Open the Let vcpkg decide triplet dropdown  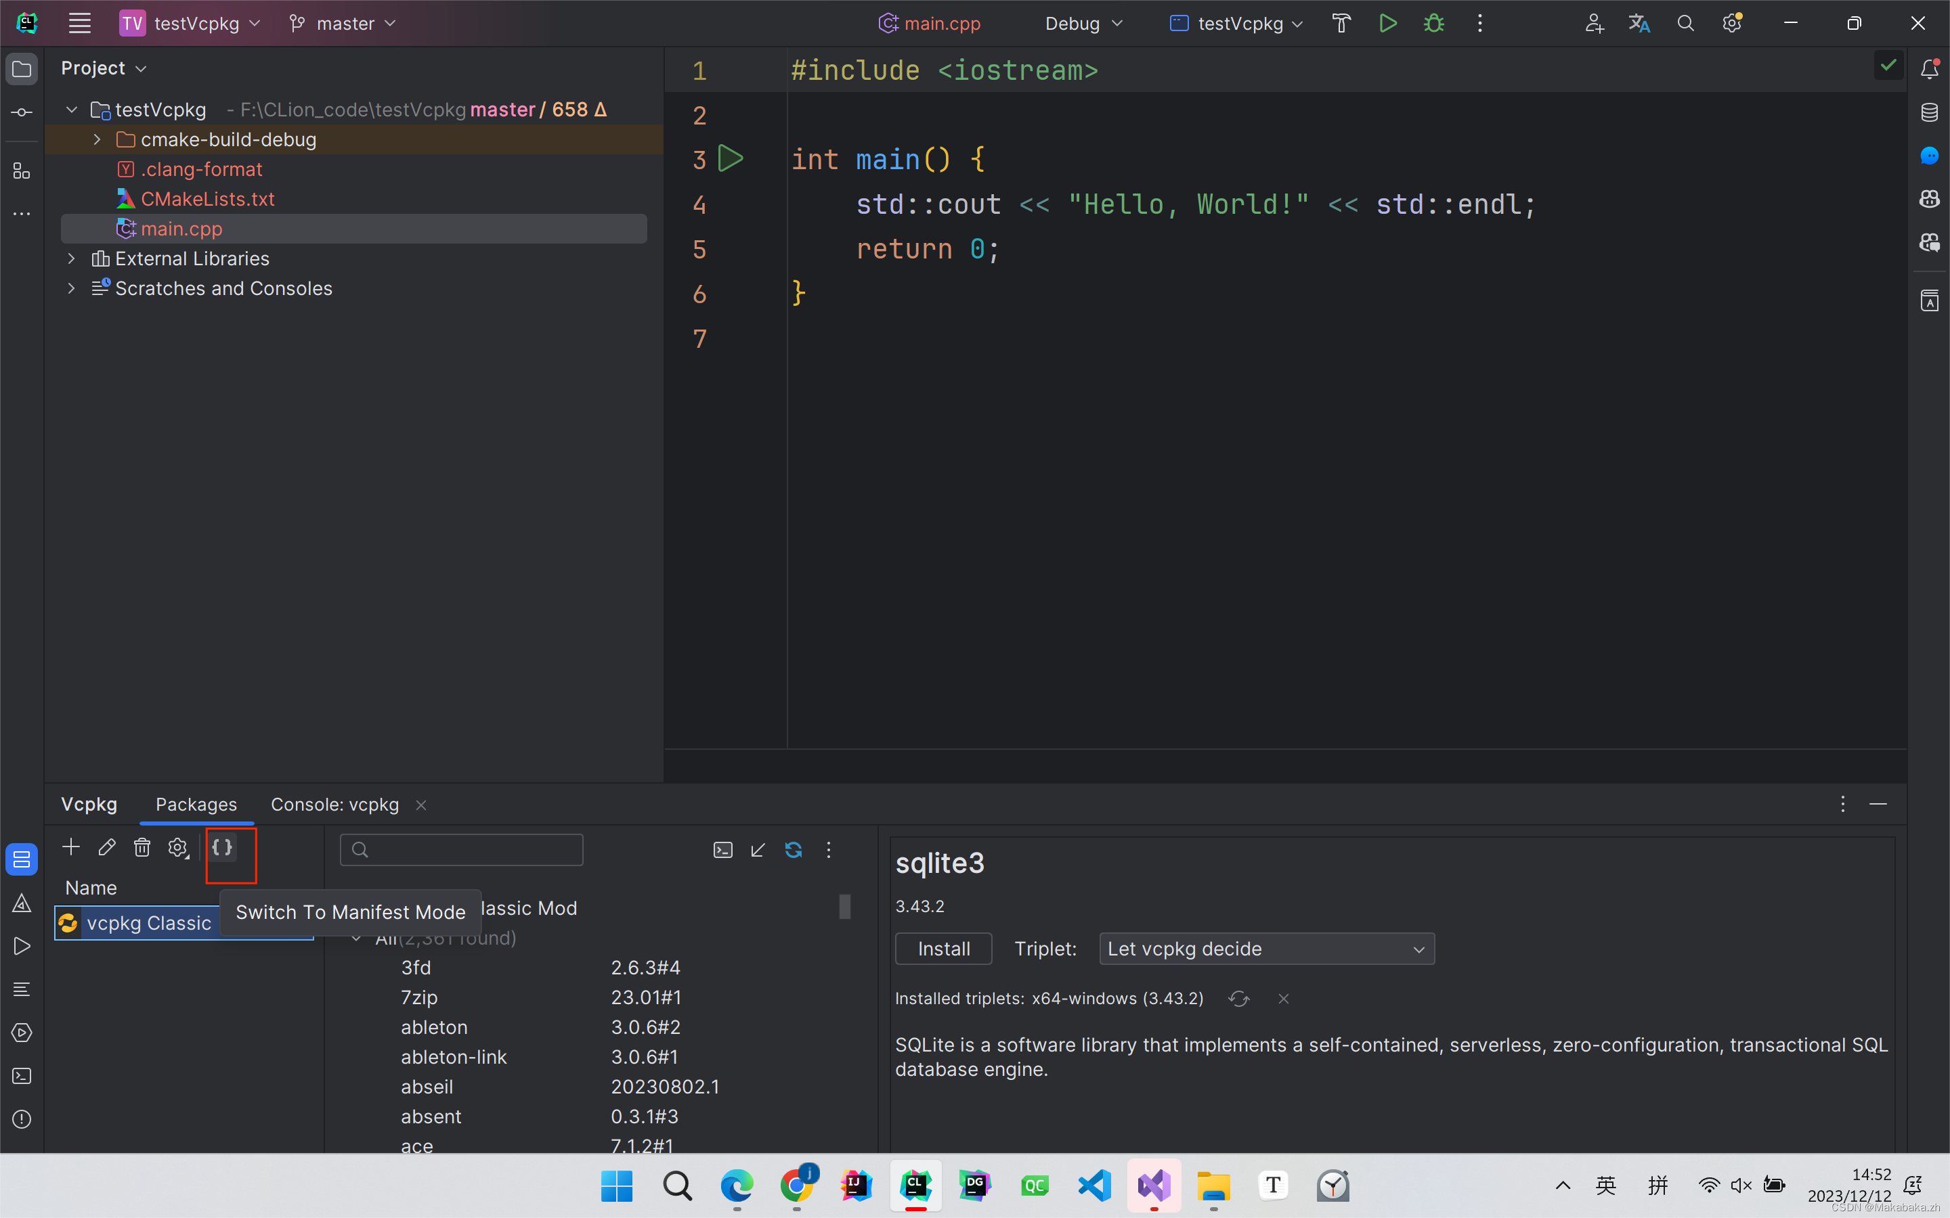coord(1265,949)
